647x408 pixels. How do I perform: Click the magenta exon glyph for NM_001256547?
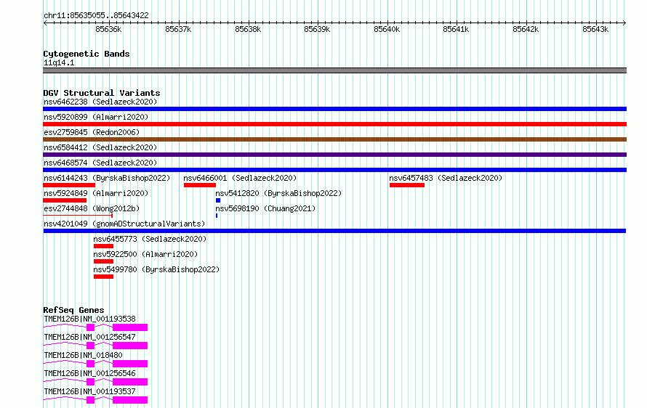(x=130, y=346)
